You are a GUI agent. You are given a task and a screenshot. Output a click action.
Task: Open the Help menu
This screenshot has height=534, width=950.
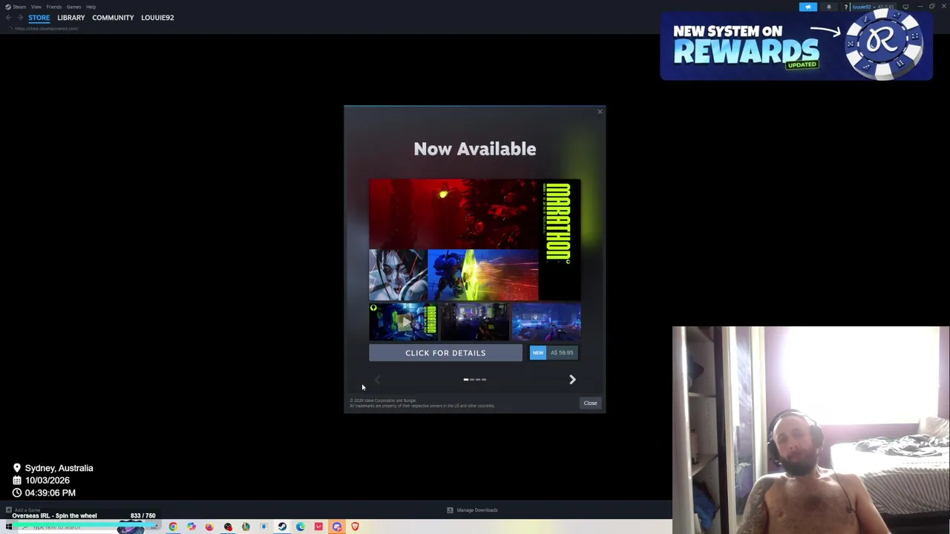[x=91, y=7]
